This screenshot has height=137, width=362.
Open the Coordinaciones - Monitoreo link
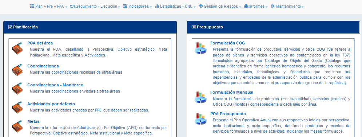55,85
